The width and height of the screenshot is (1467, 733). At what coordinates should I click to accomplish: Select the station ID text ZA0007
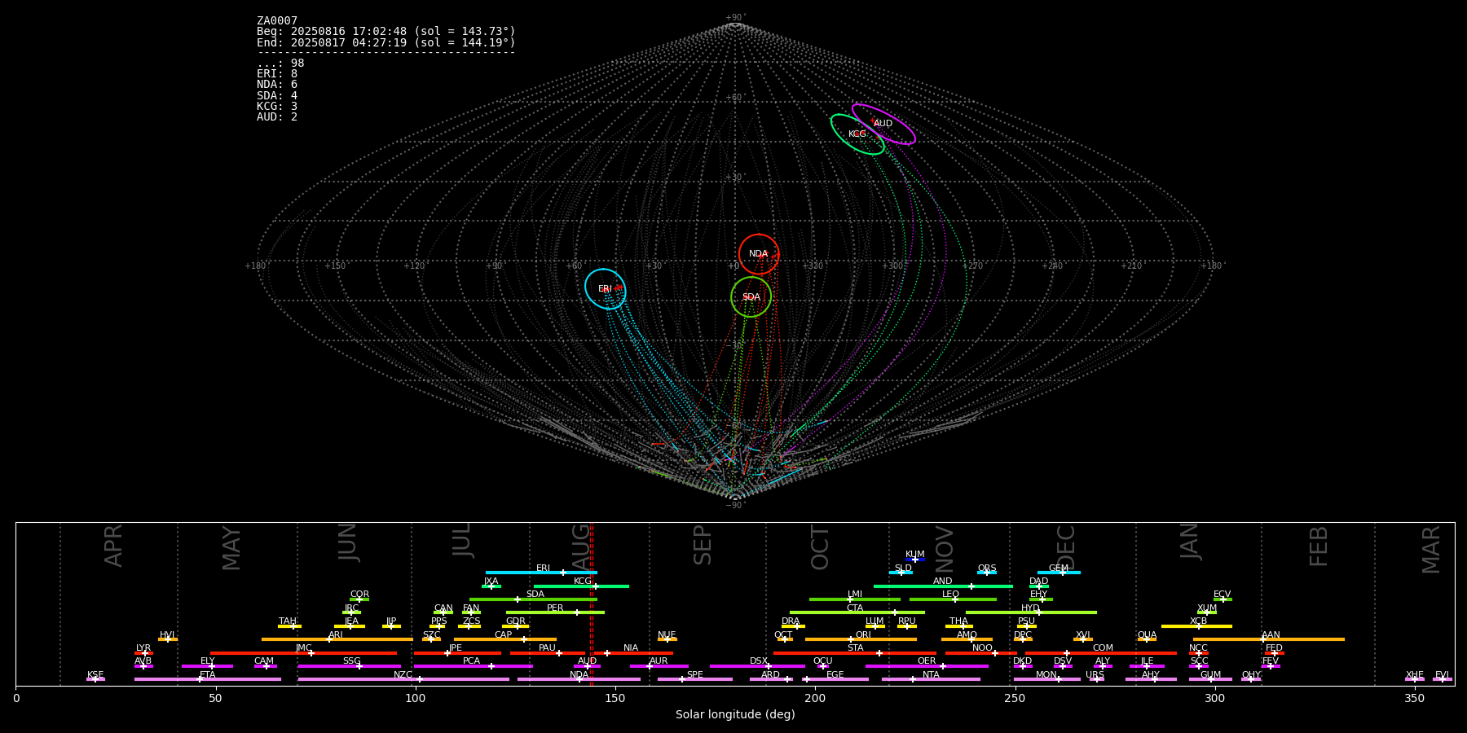click(277, 21)
